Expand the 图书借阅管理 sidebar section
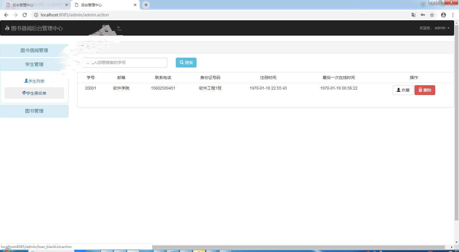The height and width of the screenshot is (252, 459). click(34, 51)
